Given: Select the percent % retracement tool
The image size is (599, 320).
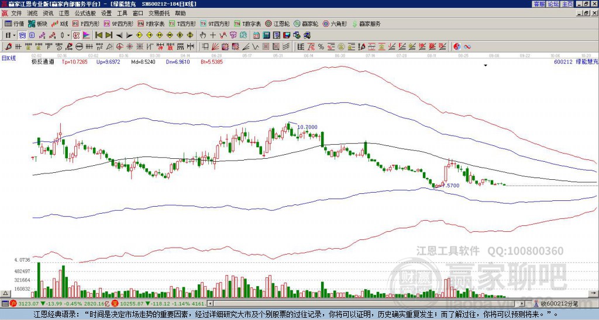Looking at the screenshot, I should [x=321, y=47].
